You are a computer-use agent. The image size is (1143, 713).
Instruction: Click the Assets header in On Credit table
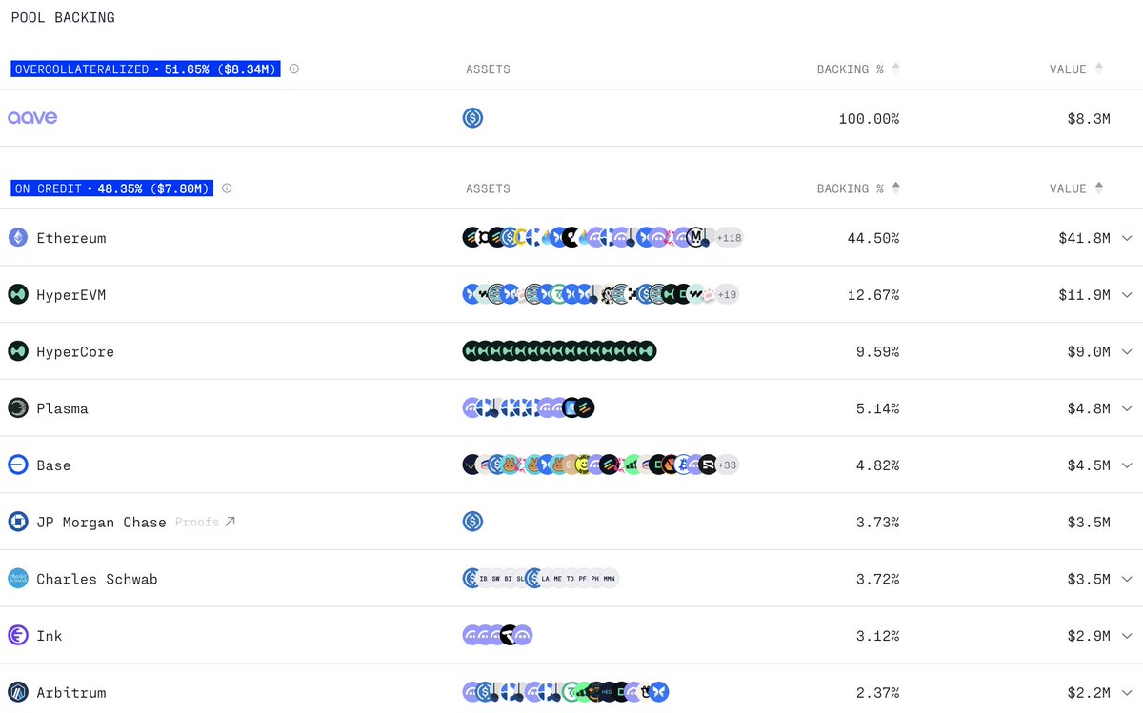point(488,188)
